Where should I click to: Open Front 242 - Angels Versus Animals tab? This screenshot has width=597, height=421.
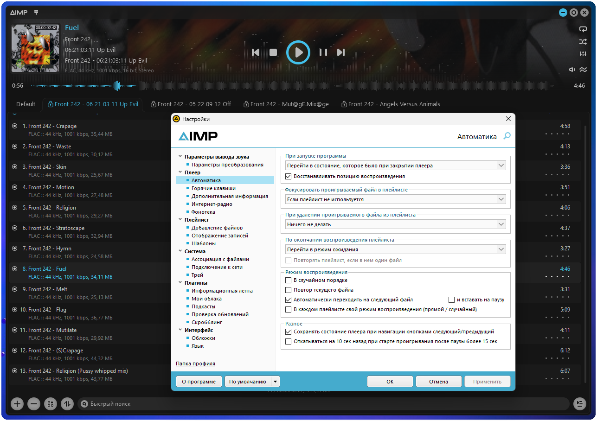click(x=390, y=104)
